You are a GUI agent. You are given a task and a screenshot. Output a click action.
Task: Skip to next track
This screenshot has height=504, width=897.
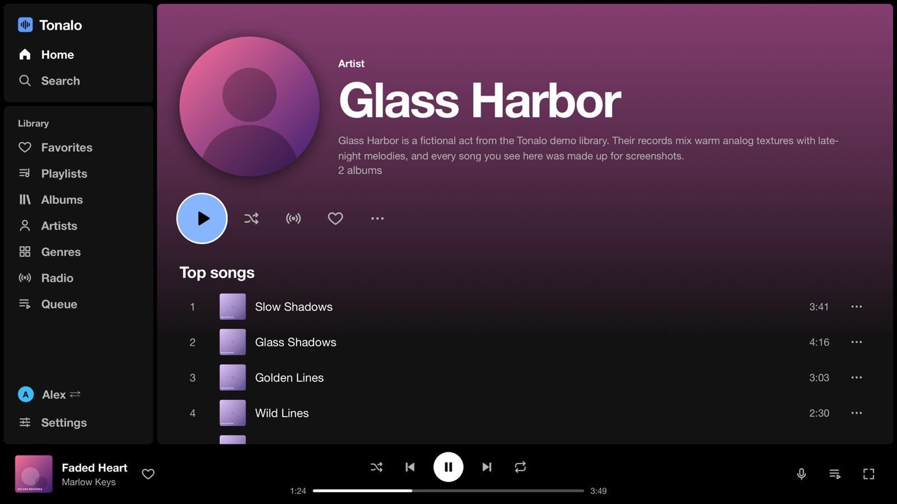(x=487, y=467)
